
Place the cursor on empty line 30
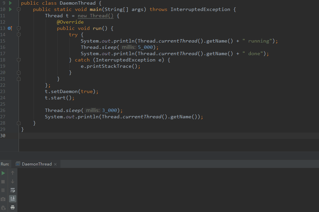(x=169, y=136)
